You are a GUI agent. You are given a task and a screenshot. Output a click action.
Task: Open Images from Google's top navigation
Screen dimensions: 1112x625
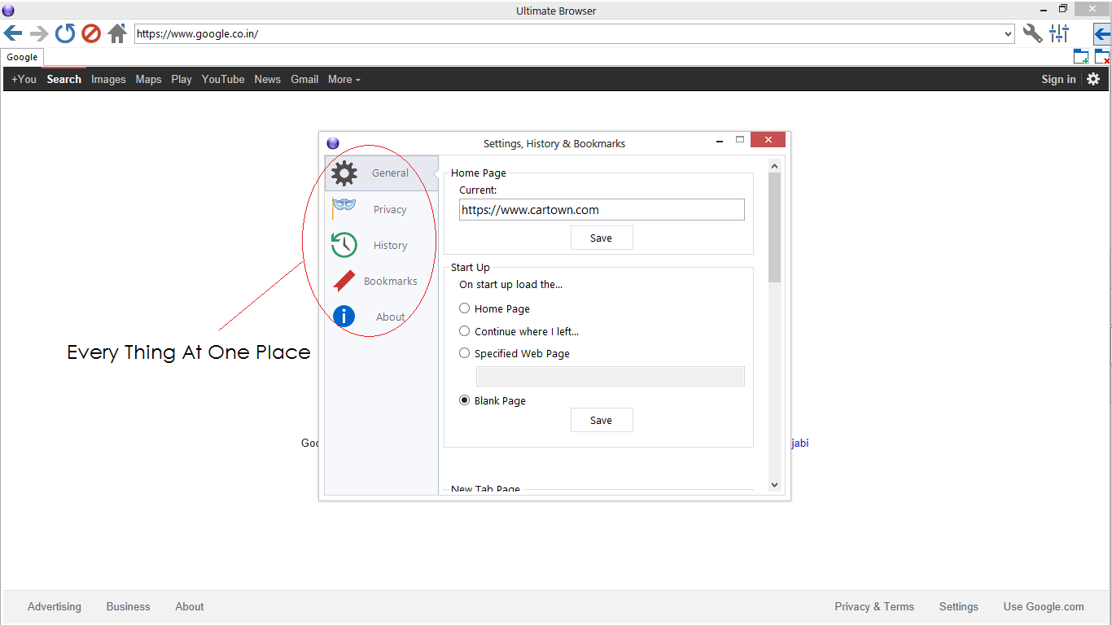108,79
